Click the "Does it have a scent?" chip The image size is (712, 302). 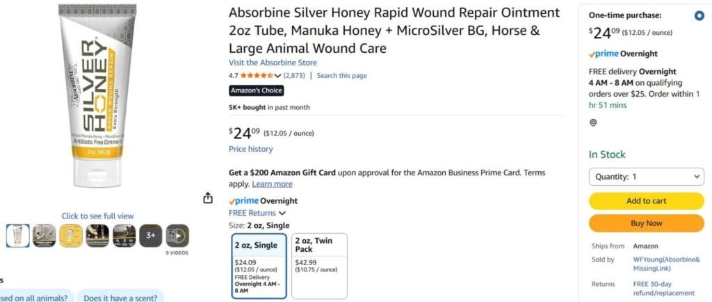(x=120, y=297)
